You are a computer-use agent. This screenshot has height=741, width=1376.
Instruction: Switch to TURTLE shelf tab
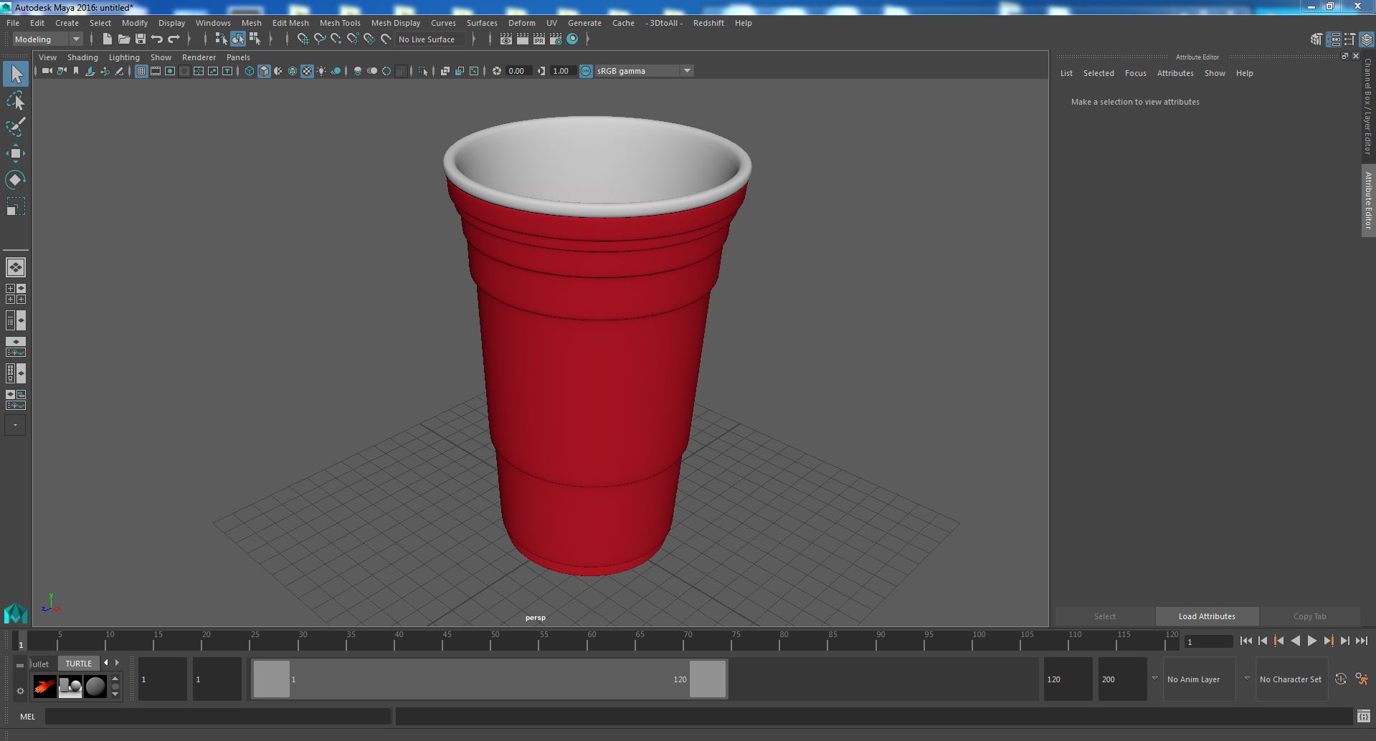point(79,664)
